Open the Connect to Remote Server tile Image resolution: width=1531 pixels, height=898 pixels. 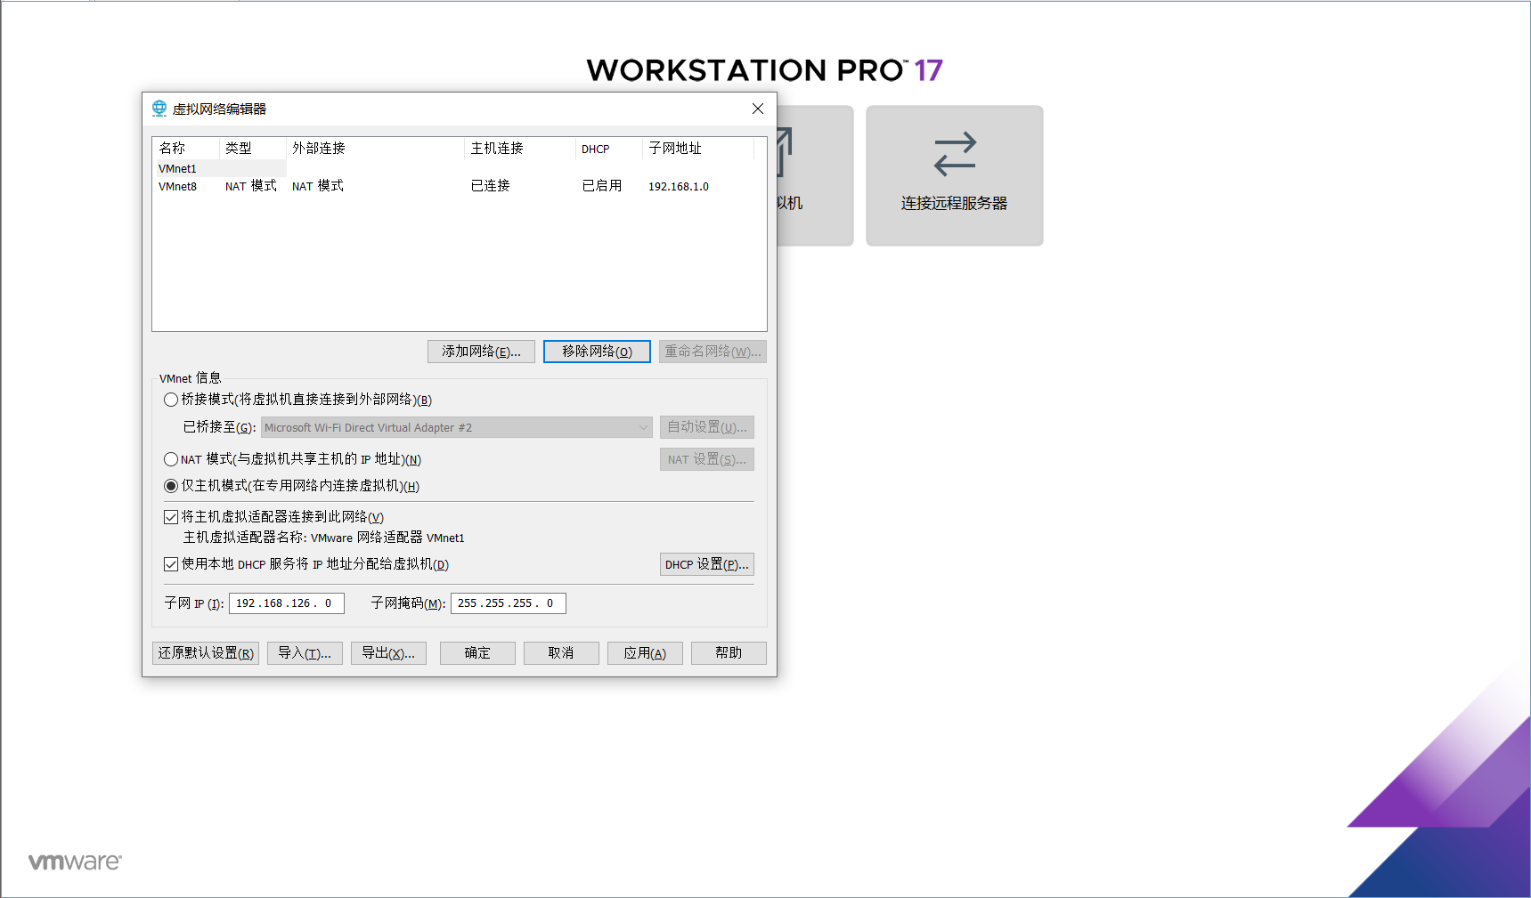954,175
